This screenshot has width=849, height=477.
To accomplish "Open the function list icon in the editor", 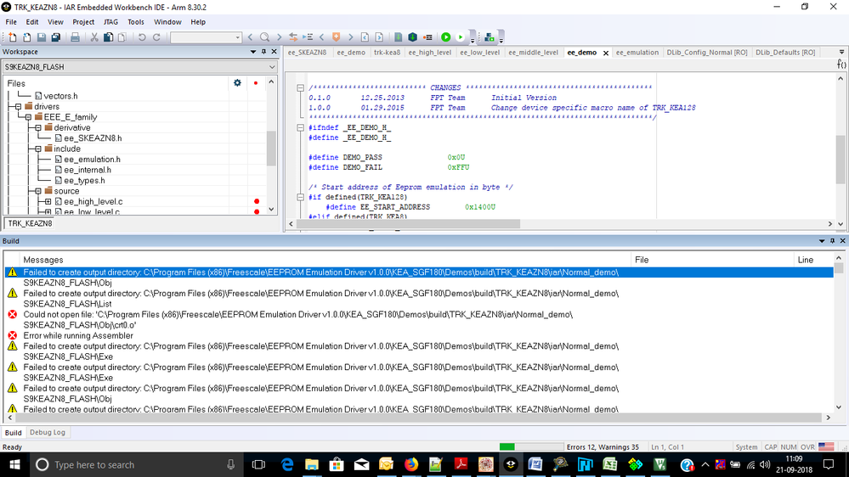I will tap(841, 64).
